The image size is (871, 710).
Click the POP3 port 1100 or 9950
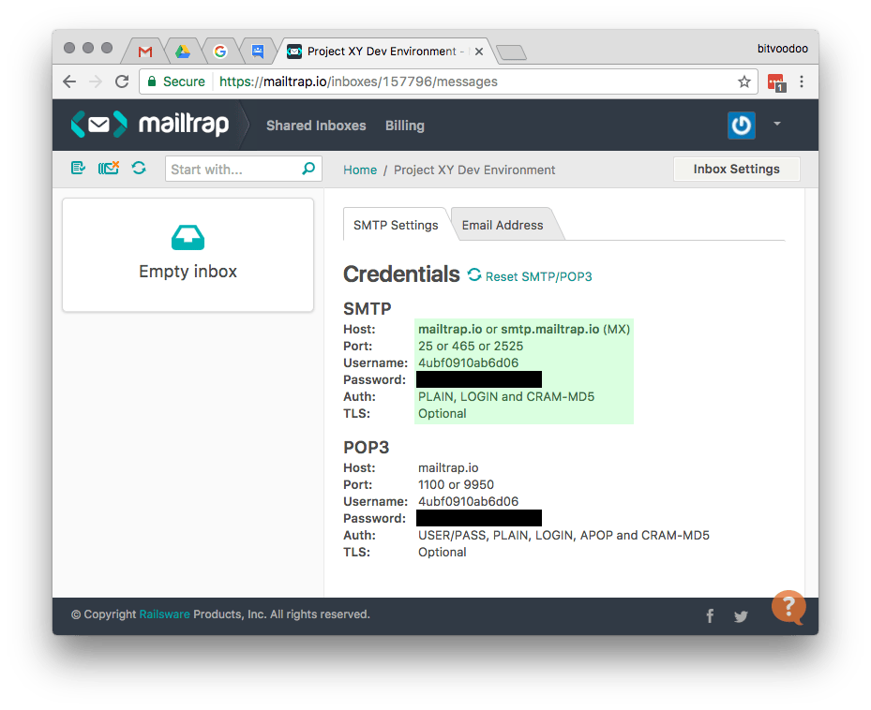(456, 484)
